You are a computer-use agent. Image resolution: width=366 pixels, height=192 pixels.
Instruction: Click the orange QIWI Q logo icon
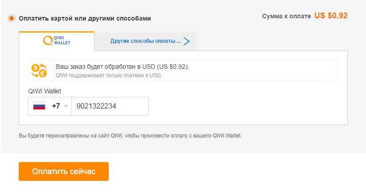[x=48, y=41]
